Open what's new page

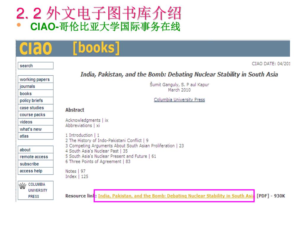tap(36, 129)
